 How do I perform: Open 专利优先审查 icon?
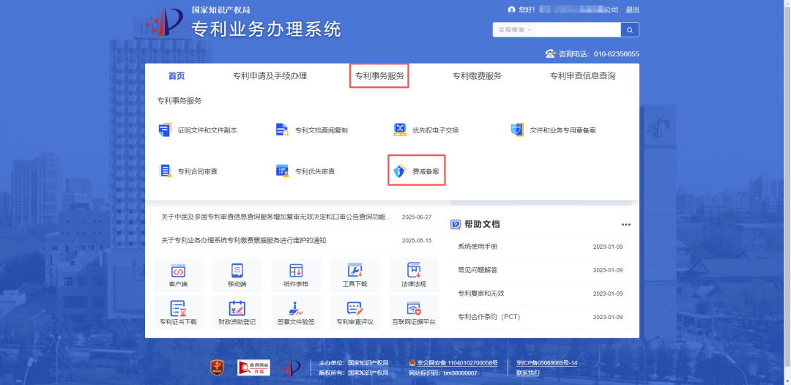282,171
